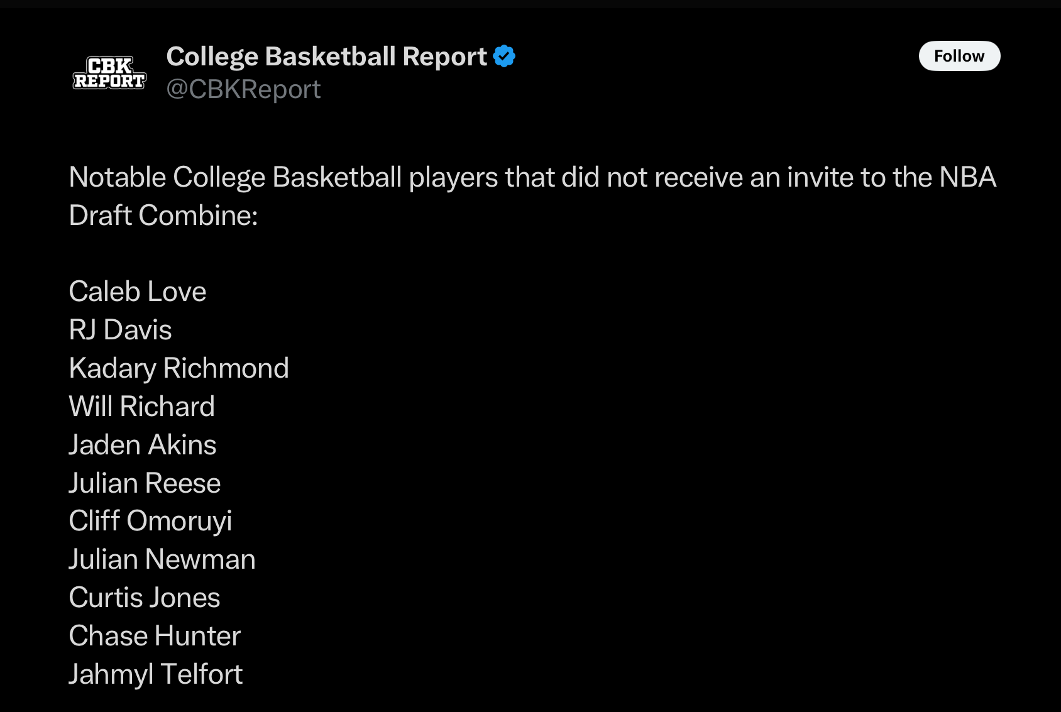Click the Cliff Omoruyi name
The width and height of the screenshot is (1061, 712).
tap(151, 522)
